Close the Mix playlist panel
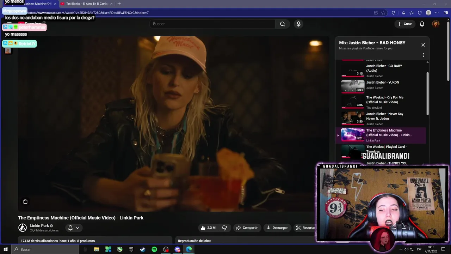The height and width of the screenshot is (254, 451). point(423,45)
